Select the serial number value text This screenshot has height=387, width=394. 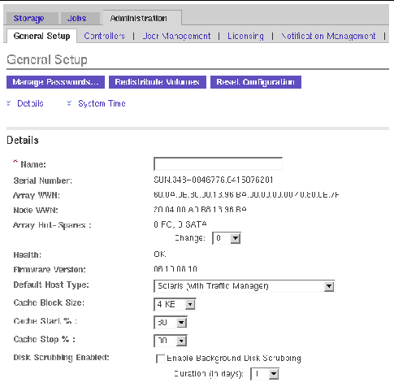214,180
